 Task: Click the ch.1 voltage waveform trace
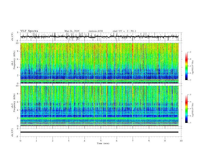tap(99, 37)
